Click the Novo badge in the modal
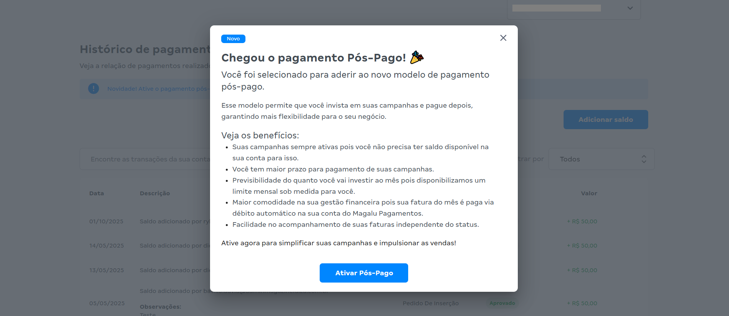Screen dimensions: 729x316 233,39
